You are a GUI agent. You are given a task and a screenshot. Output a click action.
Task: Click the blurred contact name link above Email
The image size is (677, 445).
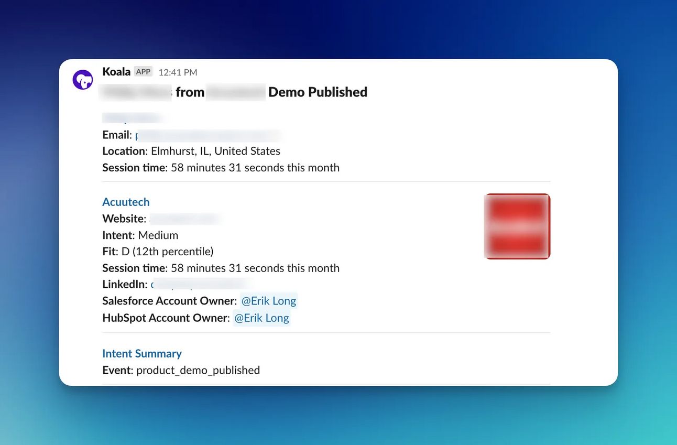132,118
